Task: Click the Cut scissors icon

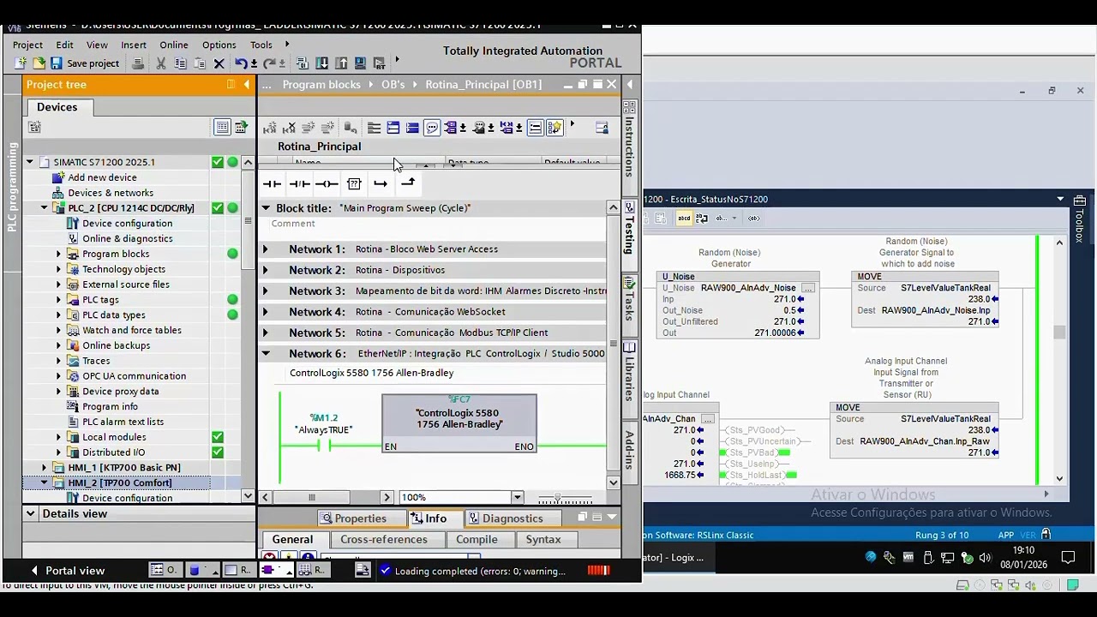Action: (x=160, y=63)
